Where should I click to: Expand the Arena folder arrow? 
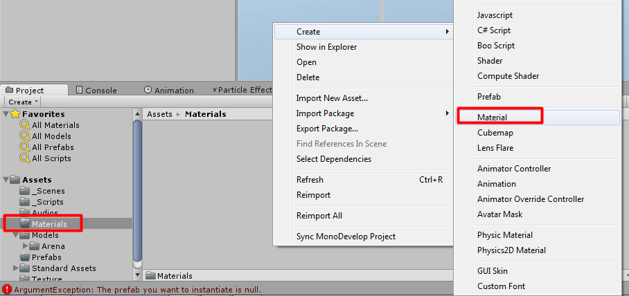coord(26,246)
